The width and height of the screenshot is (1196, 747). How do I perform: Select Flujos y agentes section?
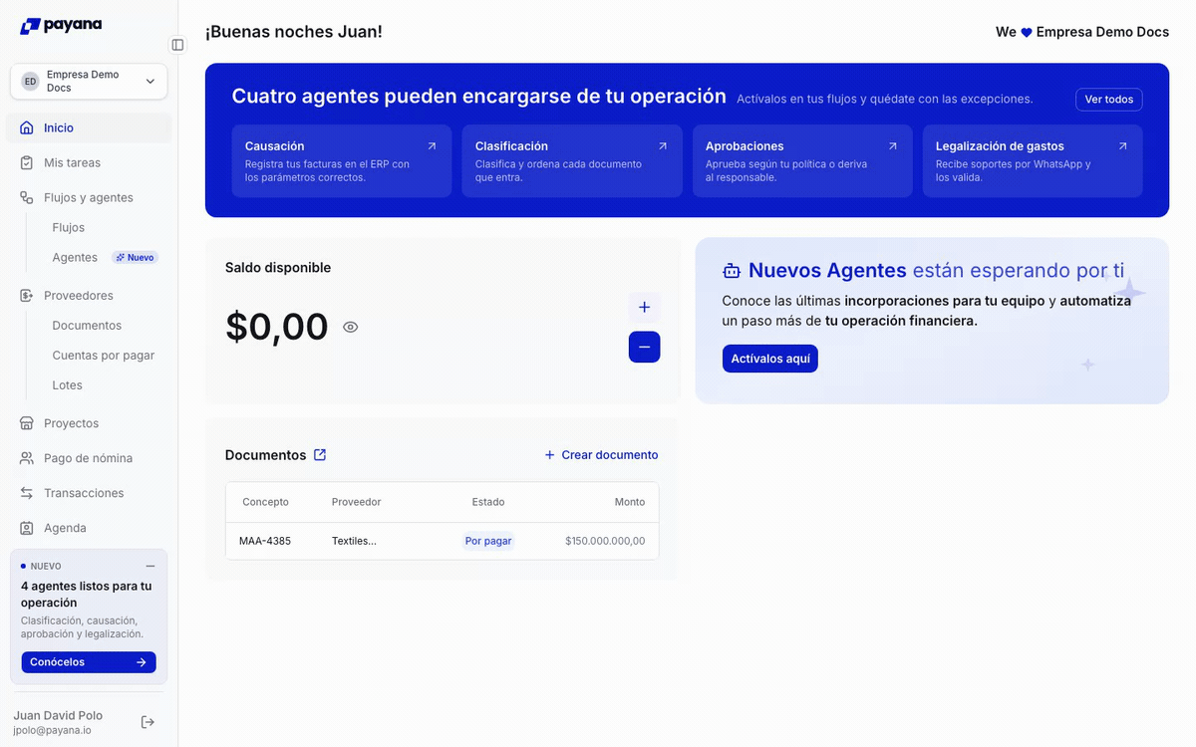(89, 197)
